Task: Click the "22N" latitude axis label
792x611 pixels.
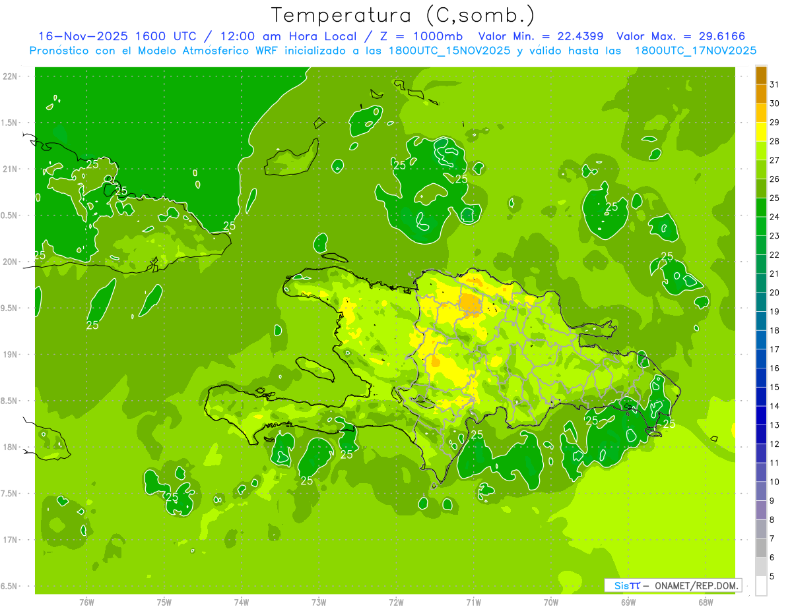Action: [10, 76]
